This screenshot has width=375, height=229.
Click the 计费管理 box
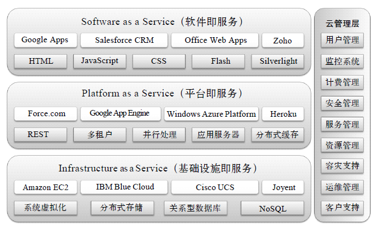(342, 82)
